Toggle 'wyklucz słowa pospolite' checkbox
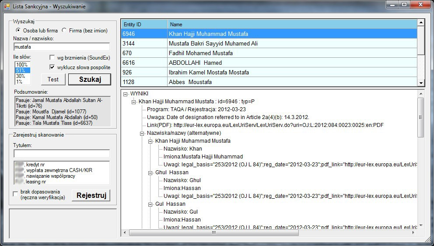Image resolution: width=434 pixels, height=246 pixels. pyautogui.click(x=52, y=67)
